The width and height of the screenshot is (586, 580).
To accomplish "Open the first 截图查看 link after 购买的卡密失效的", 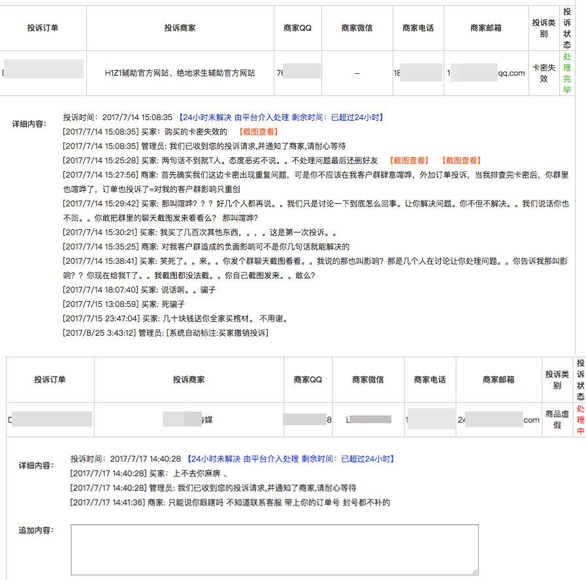I will (259, 131).
